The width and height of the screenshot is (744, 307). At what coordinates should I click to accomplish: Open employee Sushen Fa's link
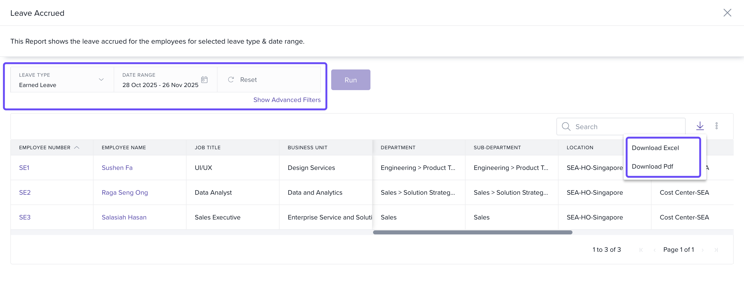[117, 168]
